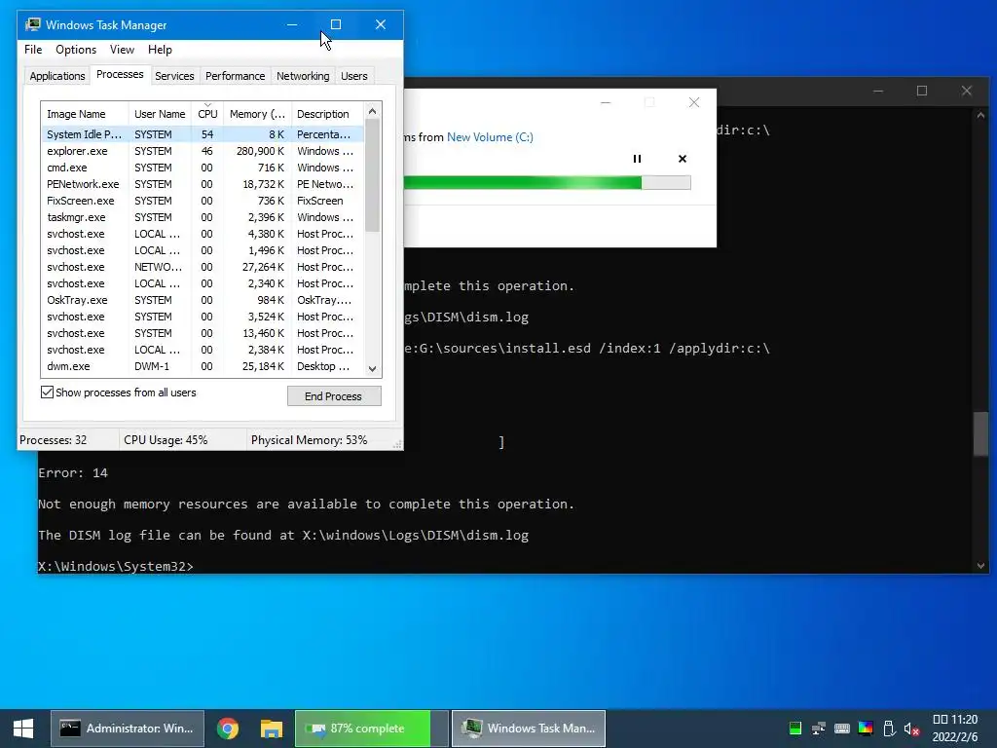Screen dimensions: 997x748
Task: Open the File menu in Task Manager
Action: [x=33, y=50]
